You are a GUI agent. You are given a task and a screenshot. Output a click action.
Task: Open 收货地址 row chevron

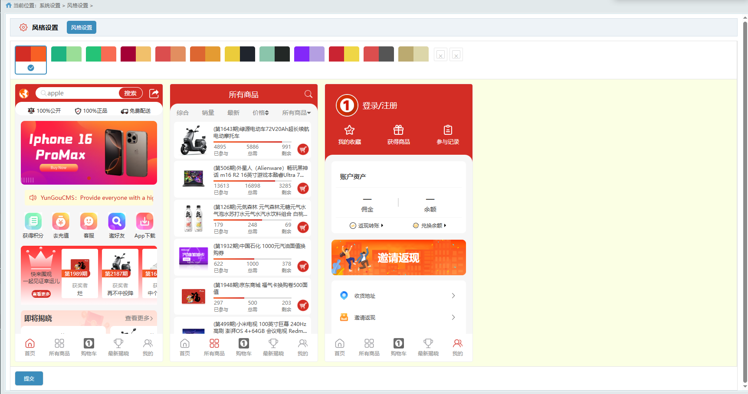click(x=453, y=296)
